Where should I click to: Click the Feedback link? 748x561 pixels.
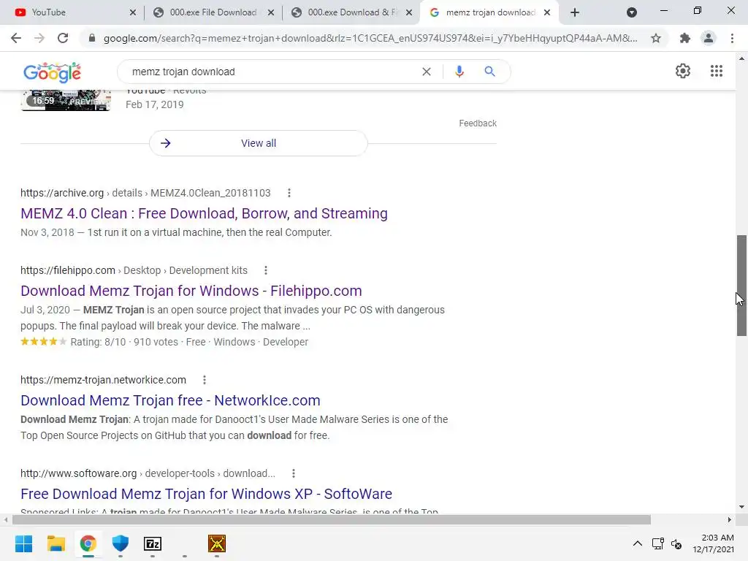coord(478,123)
